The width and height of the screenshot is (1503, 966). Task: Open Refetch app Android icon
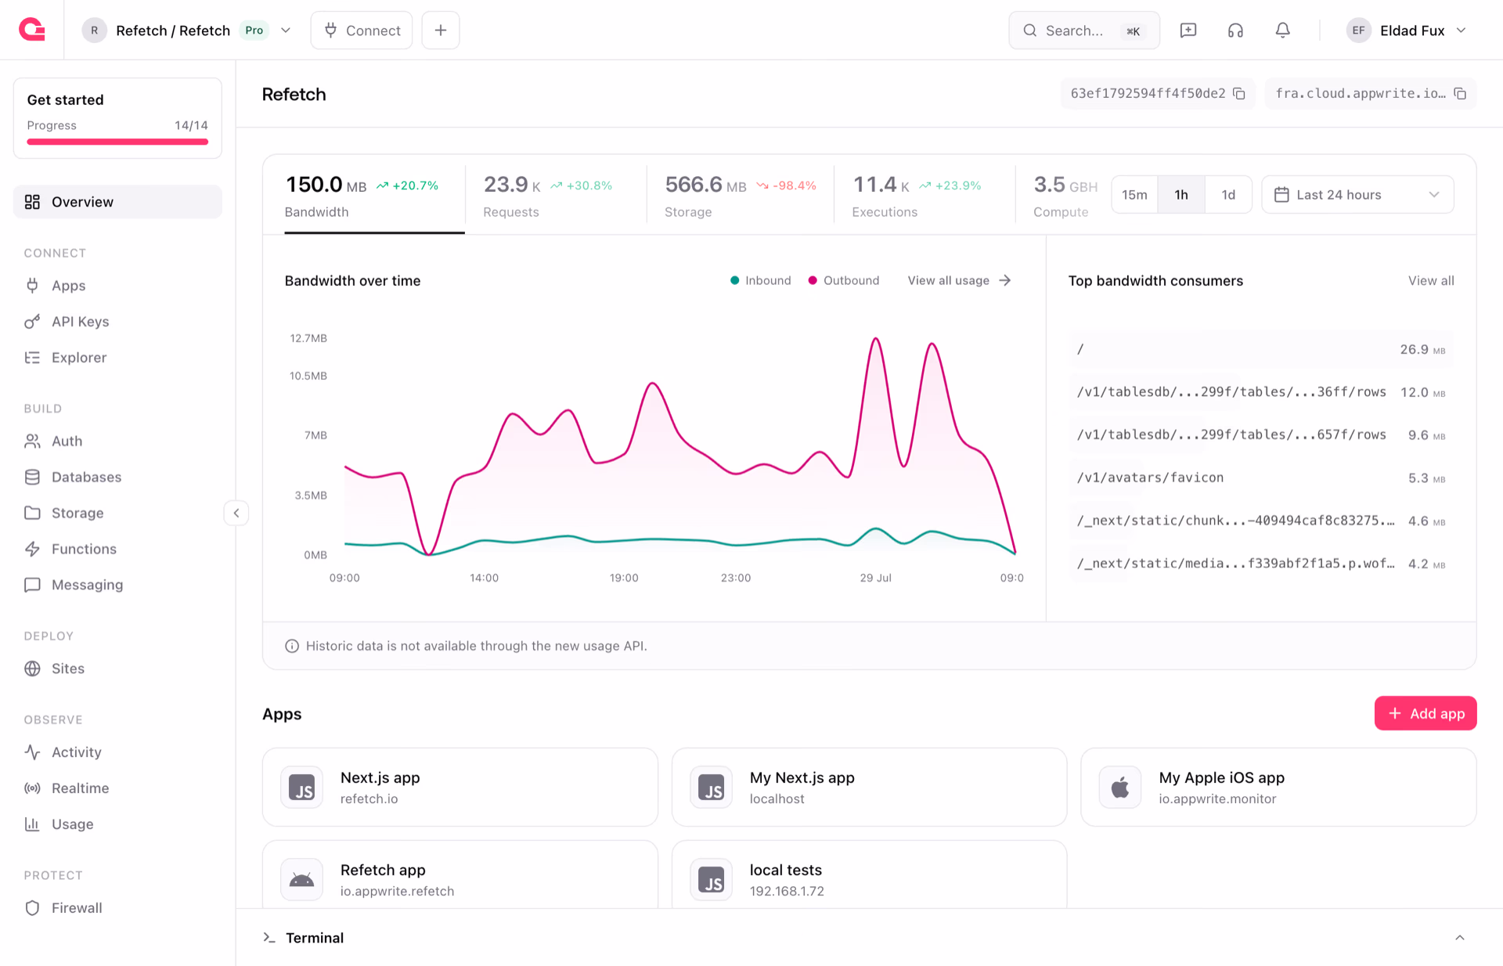pyautogui.click(x=302, y=879)
